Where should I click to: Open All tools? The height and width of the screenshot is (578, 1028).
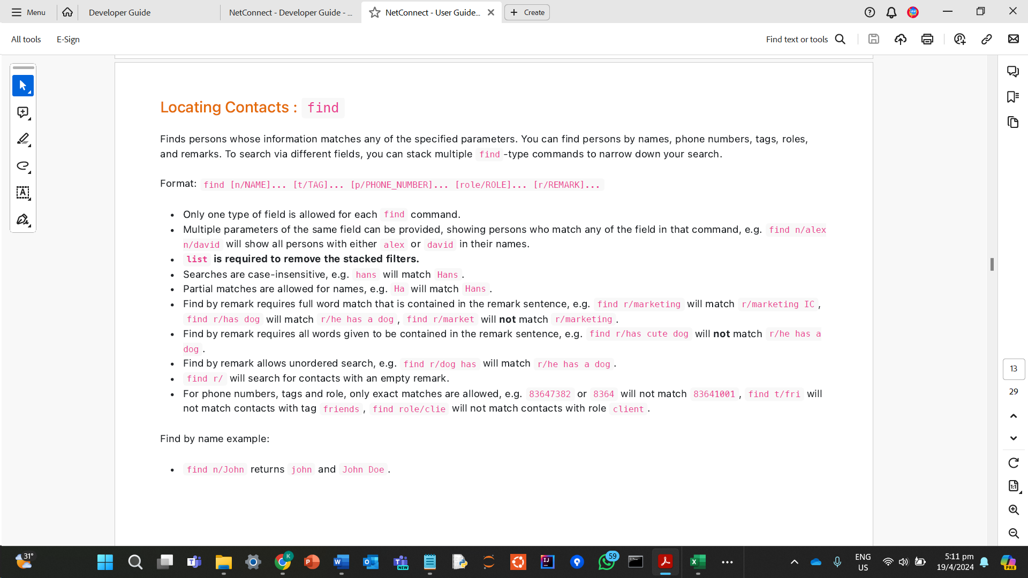[x=26, y=39]
